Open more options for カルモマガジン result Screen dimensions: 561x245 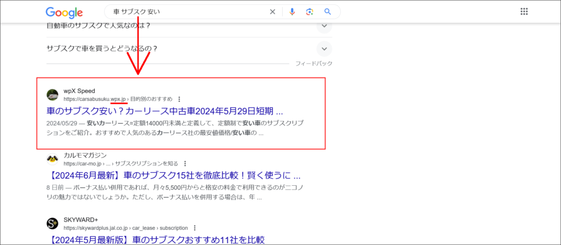185,164
